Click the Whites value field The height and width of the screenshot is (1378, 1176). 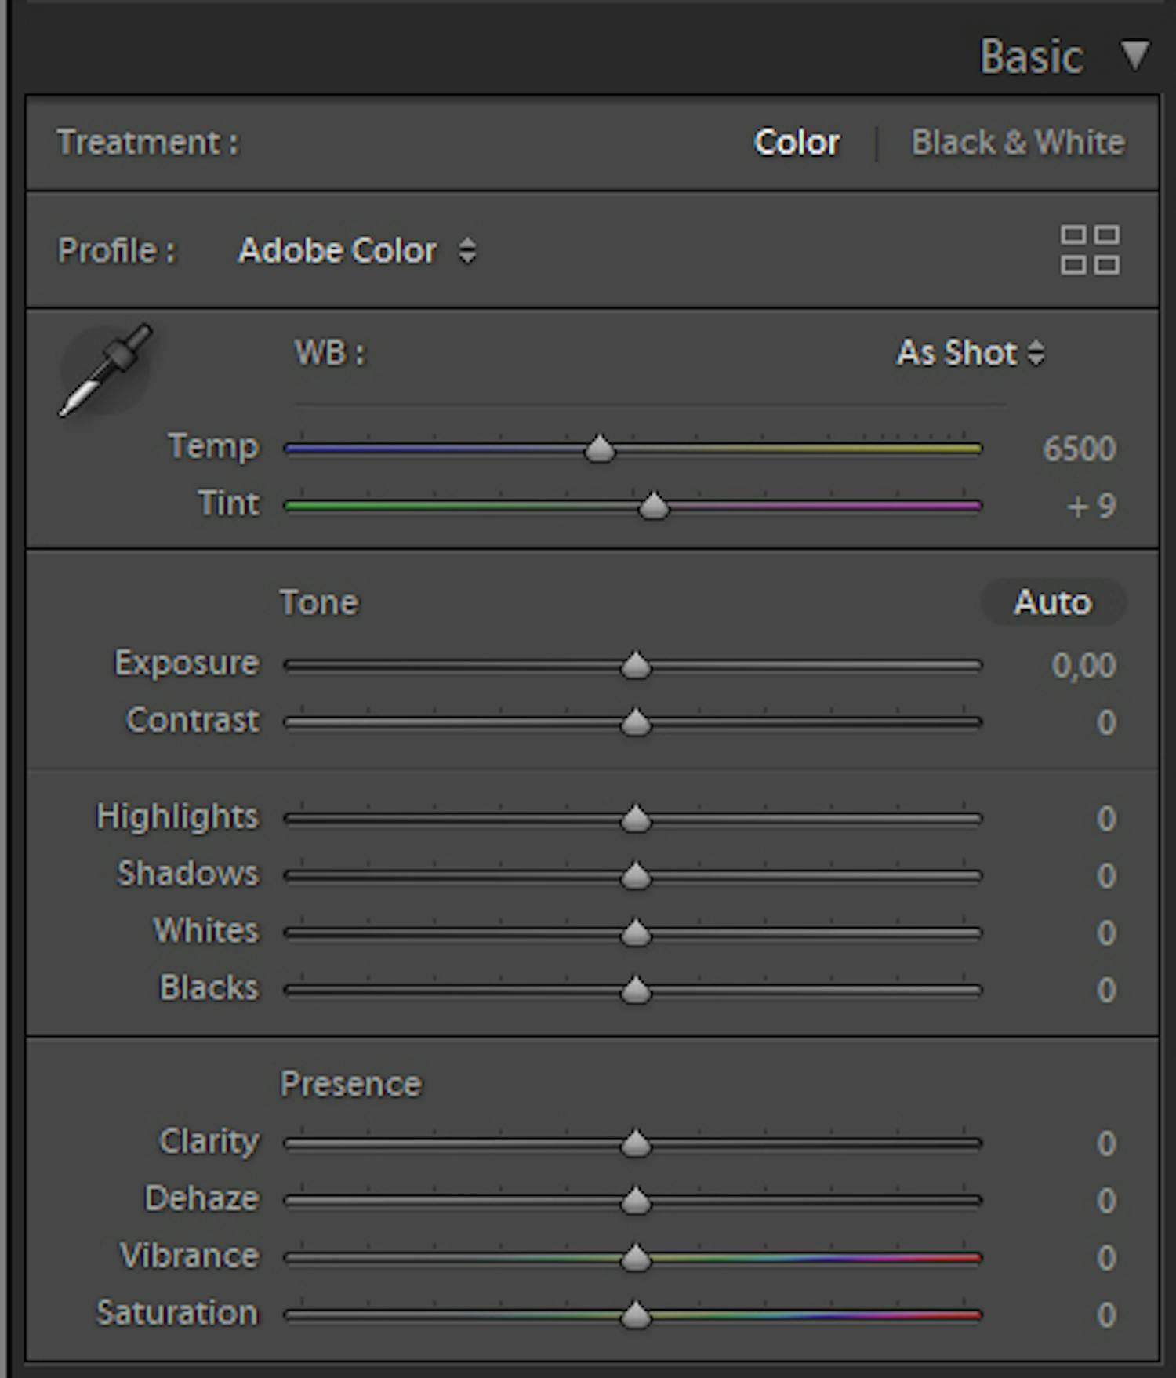[x=1106, y=933]
